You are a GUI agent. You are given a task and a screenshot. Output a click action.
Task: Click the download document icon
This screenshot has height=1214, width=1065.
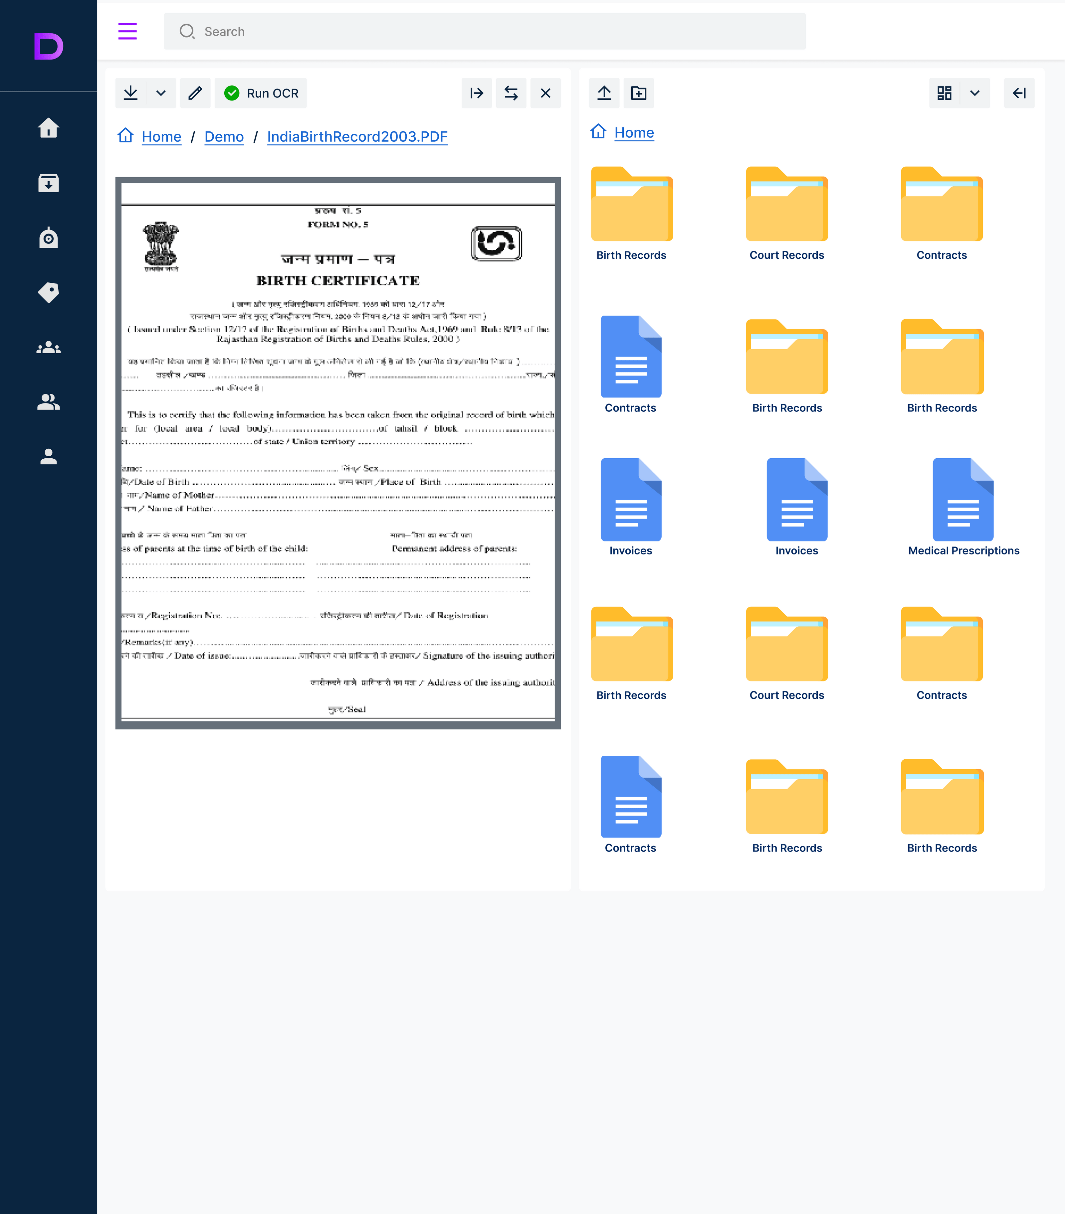[131, 93]
